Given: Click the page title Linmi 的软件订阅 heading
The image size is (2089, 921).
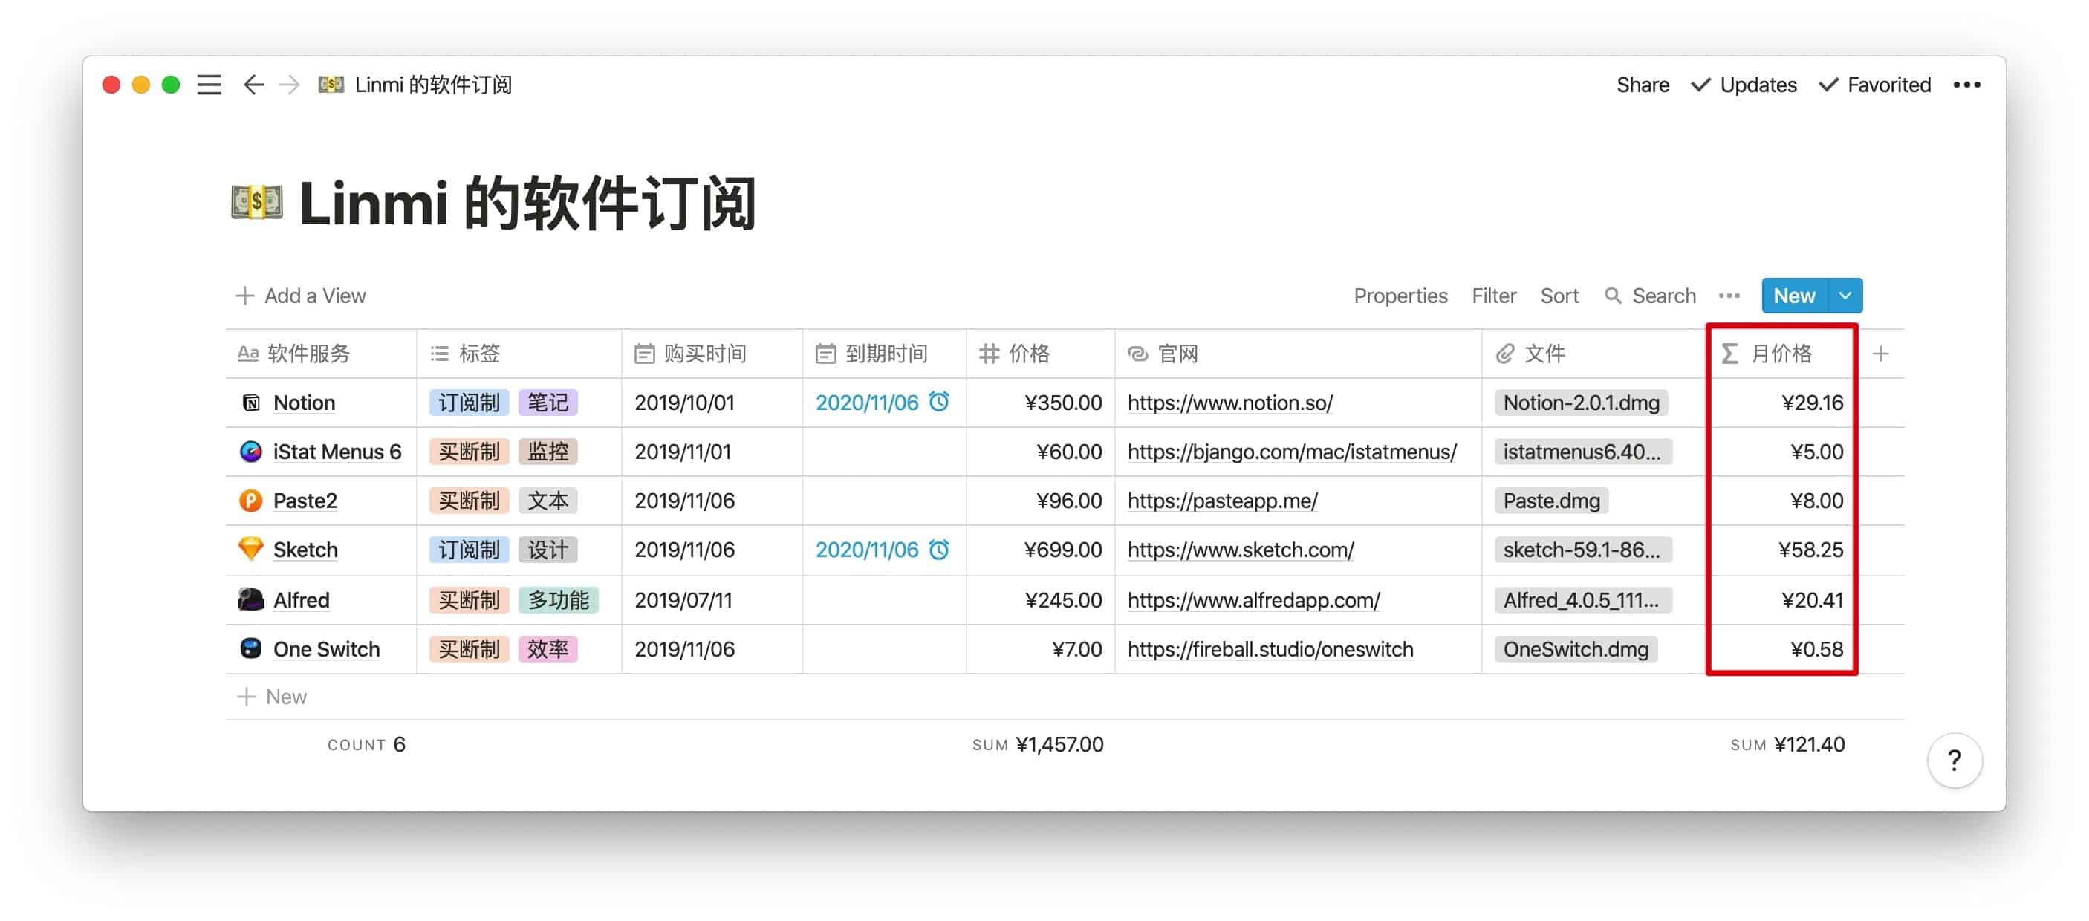Looking at the screenshot, I should pos(528,203).
